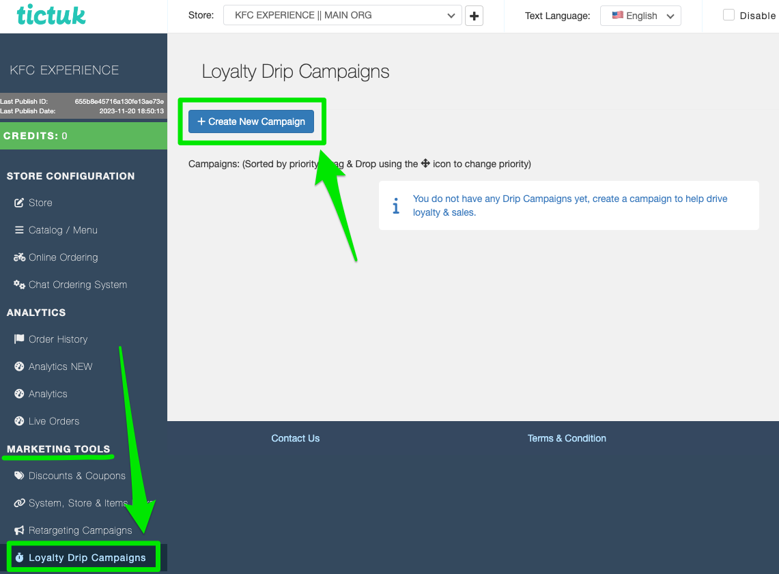The image size is (779, 574).
Task: Click the Store pencil-edit icon
Action: pyautogui.click(x=19, y=203)
